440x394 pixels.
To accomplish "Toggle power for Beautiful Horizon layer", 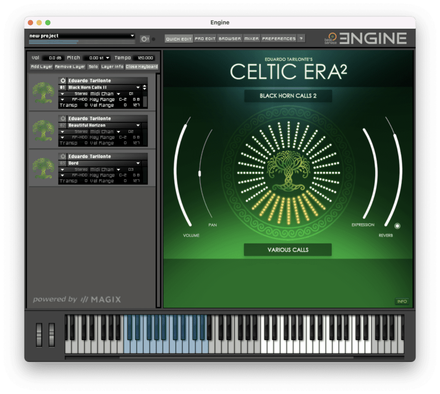I will tap(63, 118).
